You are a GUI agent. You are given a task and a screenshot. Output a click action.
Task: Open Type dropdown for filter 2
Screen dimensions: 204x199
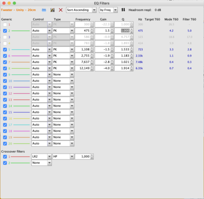coord(63,31)
